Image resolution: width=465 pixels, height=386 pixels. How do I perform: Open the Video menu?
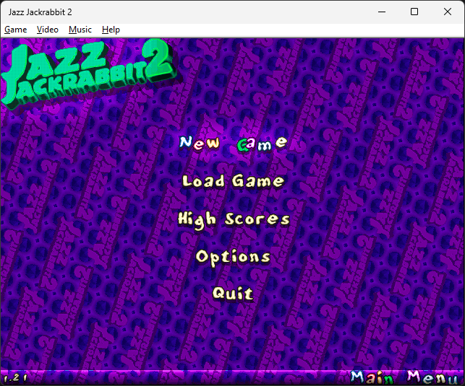(x=48, y=30)
